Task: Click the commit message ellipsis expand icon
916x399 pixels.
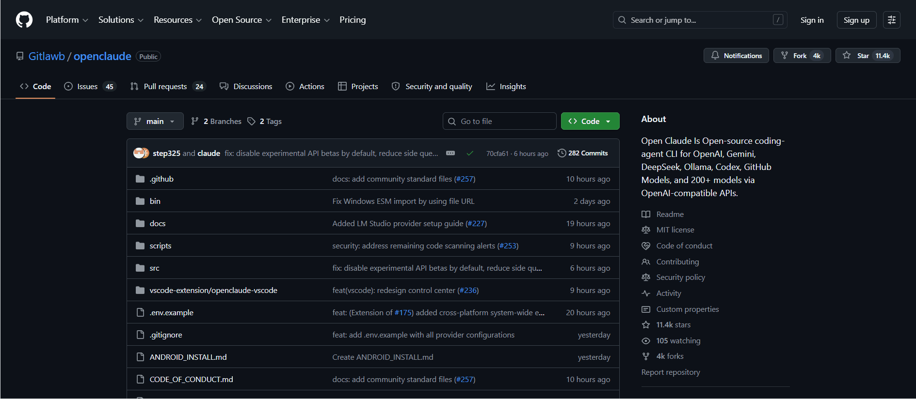Action: point(450,153)
